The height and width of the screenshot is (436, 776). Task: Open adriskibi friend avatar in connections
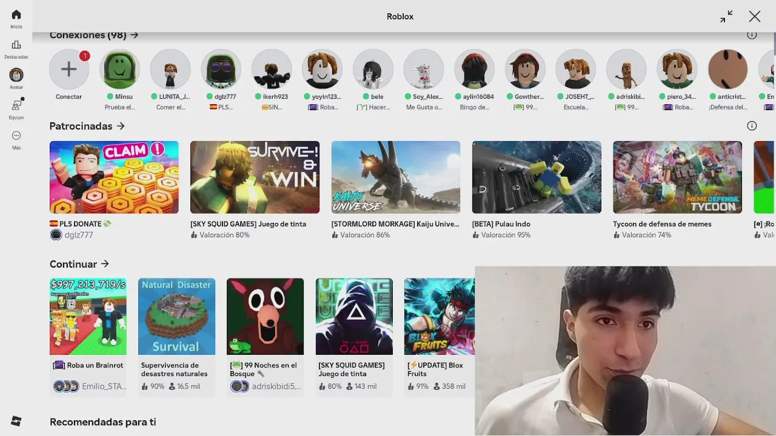[x=626, y=69]
